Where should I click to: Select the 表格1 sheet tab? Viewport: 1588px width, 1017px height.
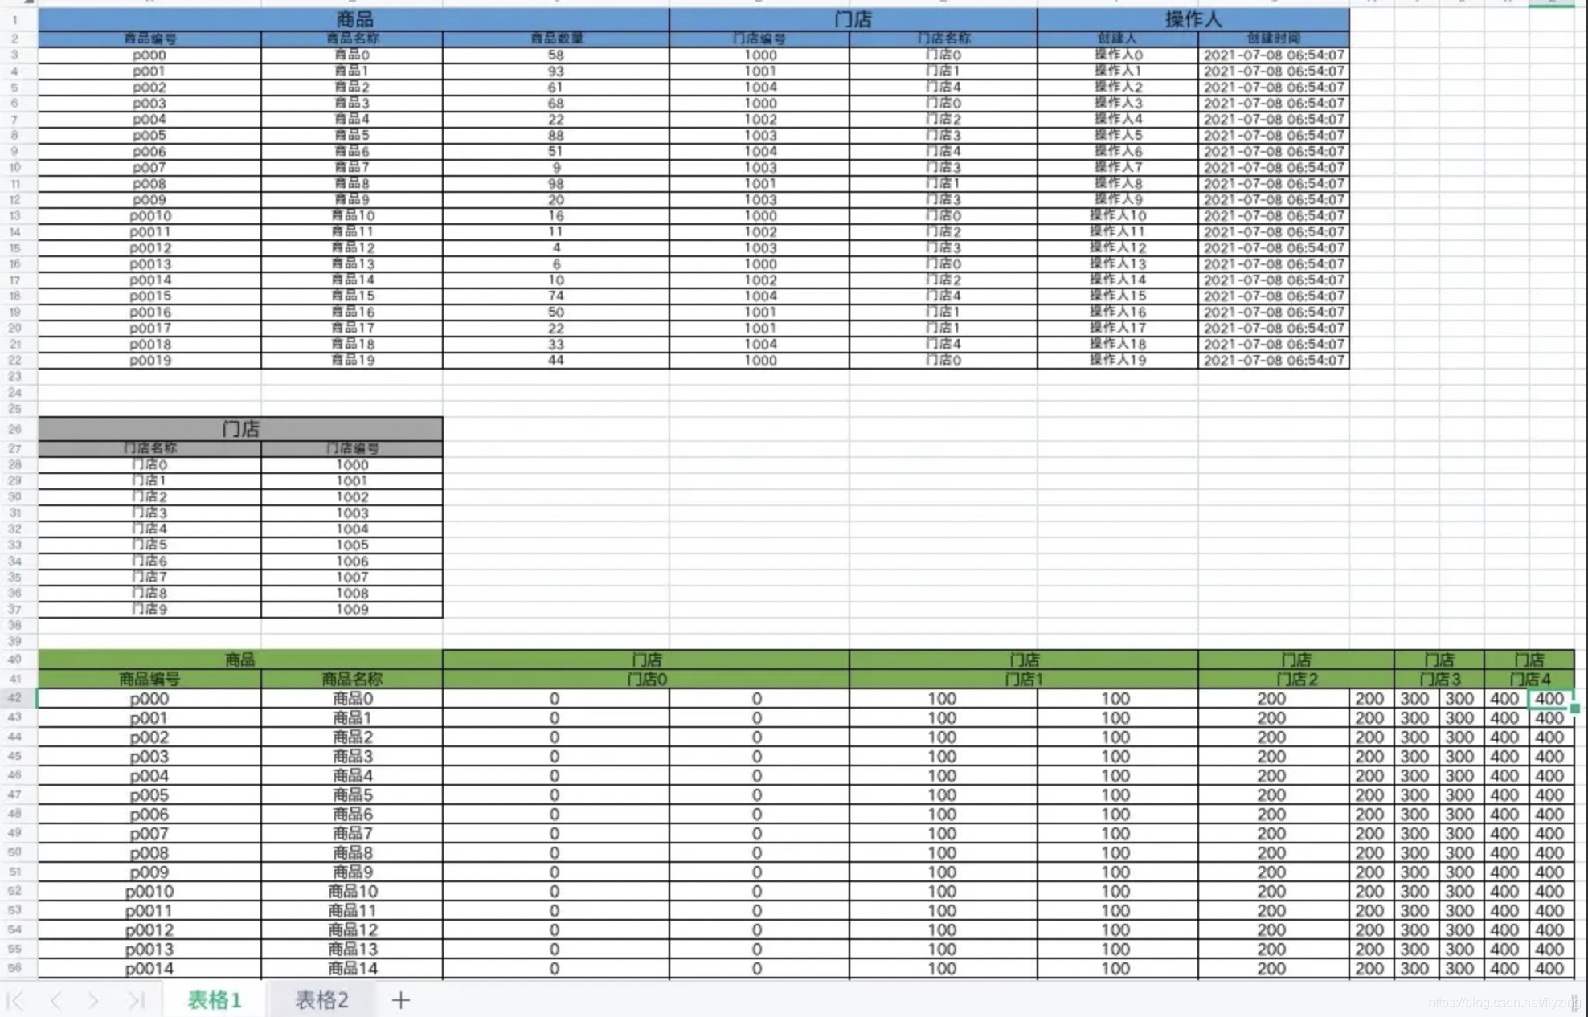(x=215, y=1000)
